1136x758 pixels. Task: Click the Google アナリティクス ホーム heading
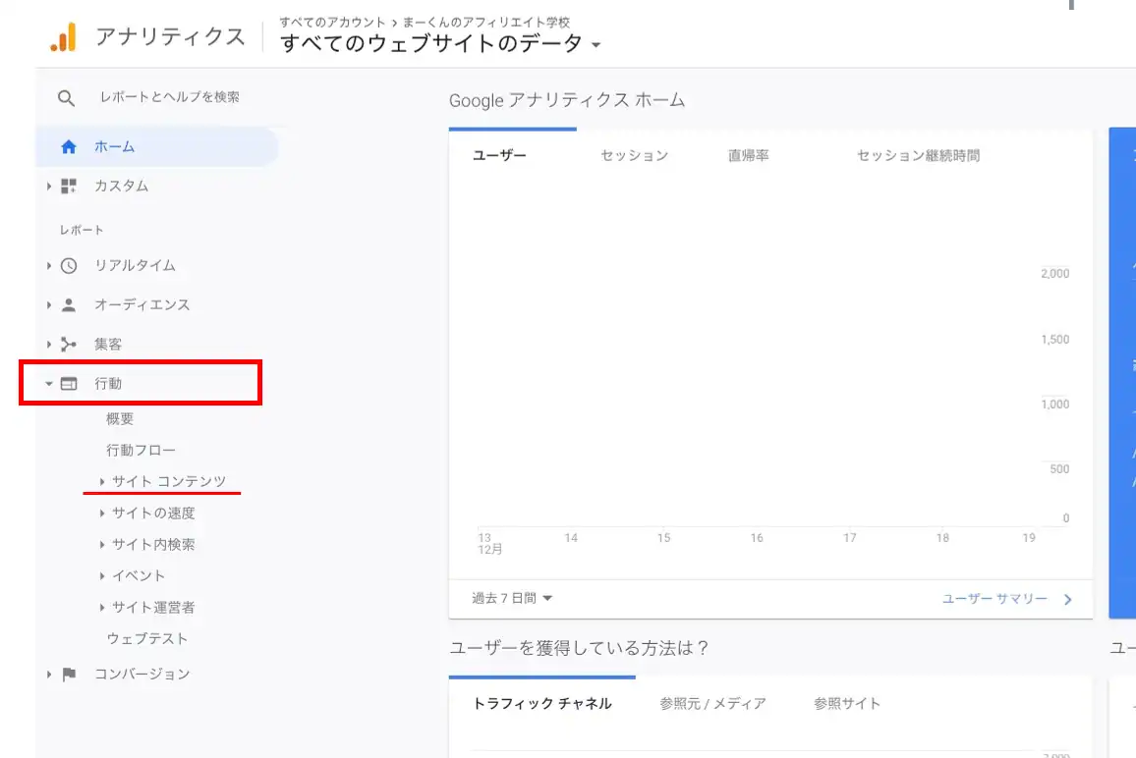pyautogui.click(x=567, y=100)
